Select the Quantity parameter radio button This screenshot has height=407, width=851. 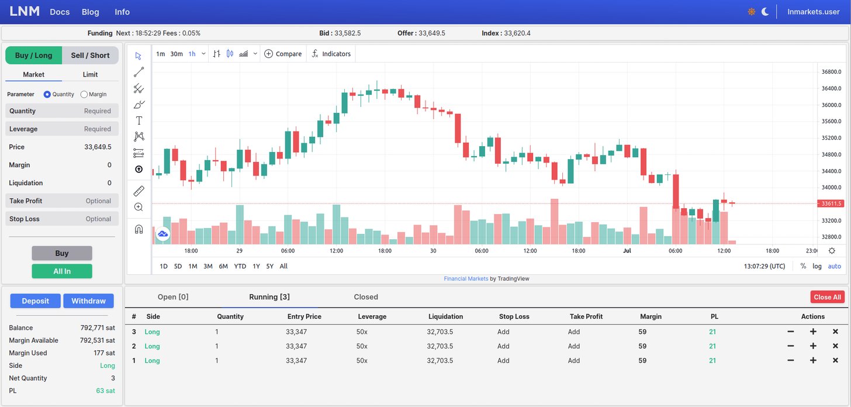click(46, 94)
